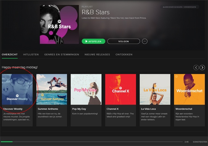Image resolution: width=208 pixels, height=146 pixels.
Task: Click the La Vida Loca title link
Action: pos(148,109)
